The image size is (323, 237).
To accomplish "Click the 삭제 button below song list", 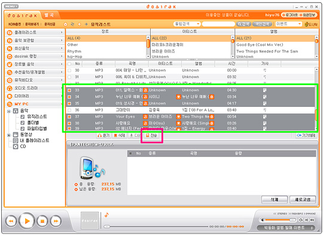I will tap(120, 136).
